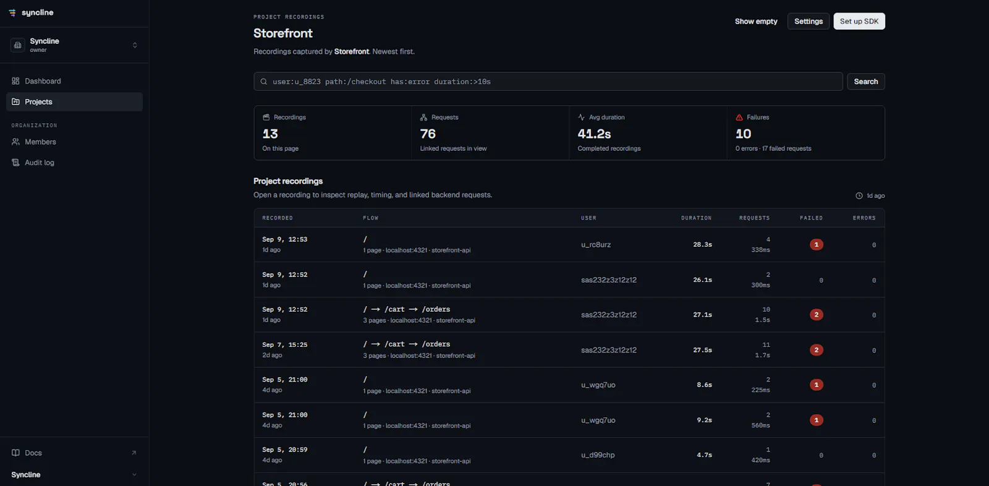Open Dashboard in the sidebar
This screenshot has width=989, height=486.
(74, 81)
